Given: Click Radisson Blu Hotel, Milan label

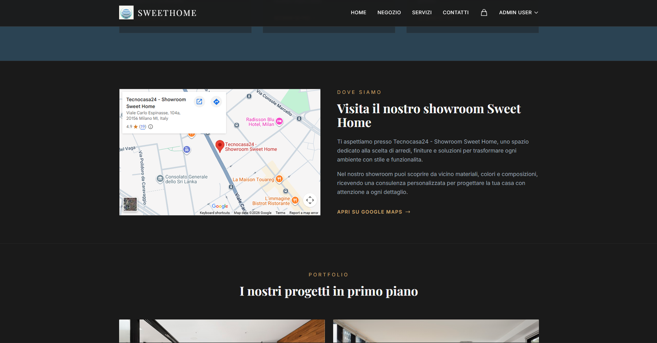Looking at the screenshot, I should [x=260, y=122].
